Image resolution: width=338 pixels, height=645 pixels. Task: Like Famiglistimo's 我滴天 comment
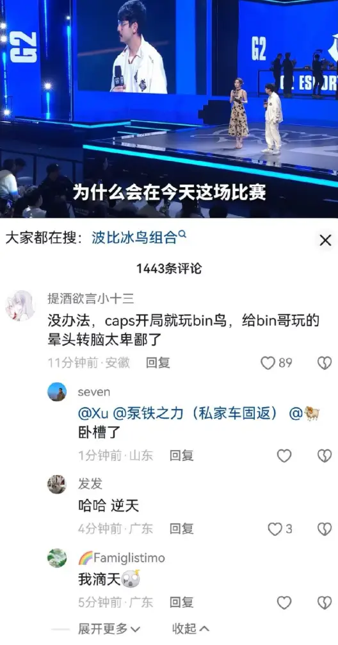pyautogui.click(x=284, y=603)
